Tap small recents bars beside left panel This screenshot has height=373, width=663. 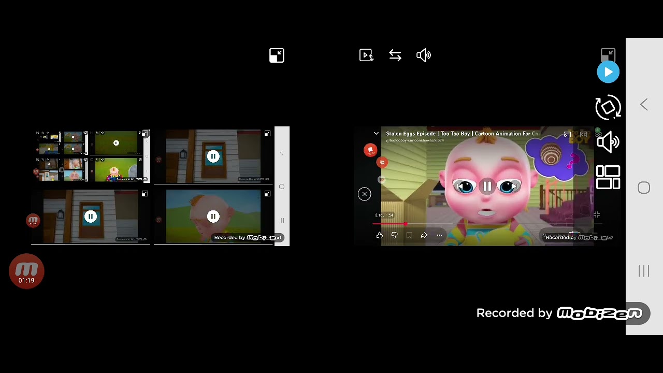(x=282, y=220)
